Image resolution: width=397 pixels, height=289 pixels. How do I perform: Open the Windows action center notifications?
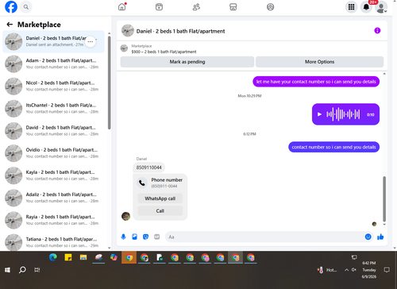pyautogui.click(x=387, y=270)
